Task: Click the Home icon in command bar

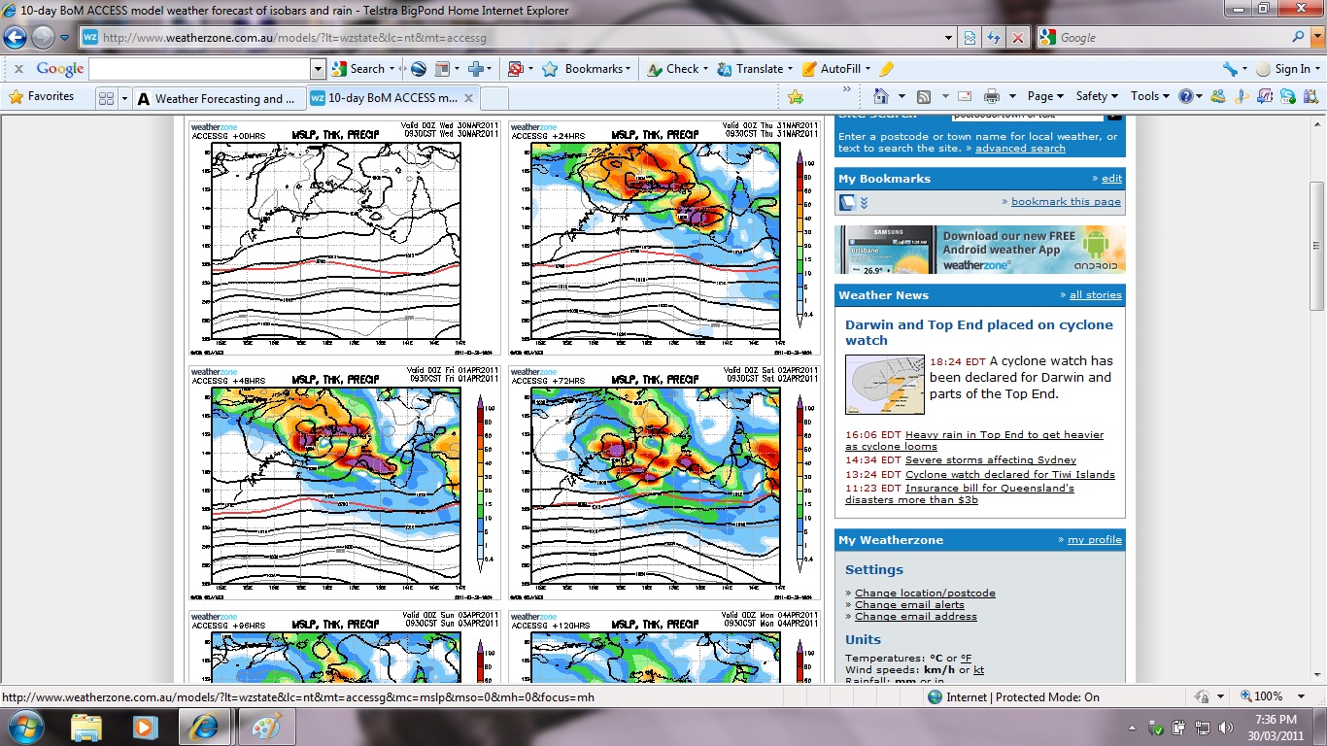Action: (880, 96)
